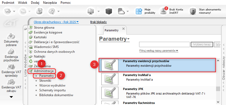Viewport: 226px width, 105px height.
Task: Open Ewidencja VAT zakupu shortcut
Action: click(11, 85)
